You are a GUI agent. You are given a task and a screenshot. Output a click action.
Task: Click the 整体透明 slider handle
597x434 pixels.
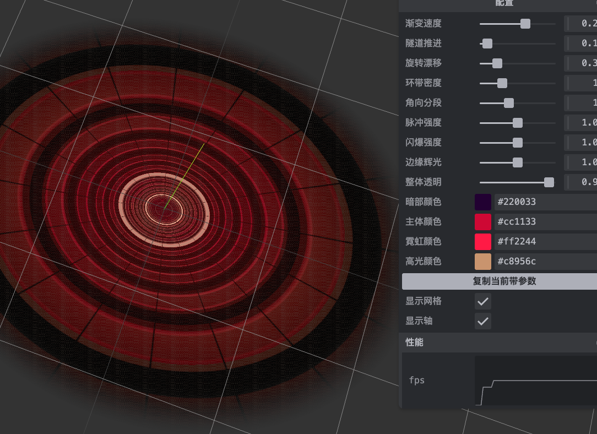pos(549,182)
